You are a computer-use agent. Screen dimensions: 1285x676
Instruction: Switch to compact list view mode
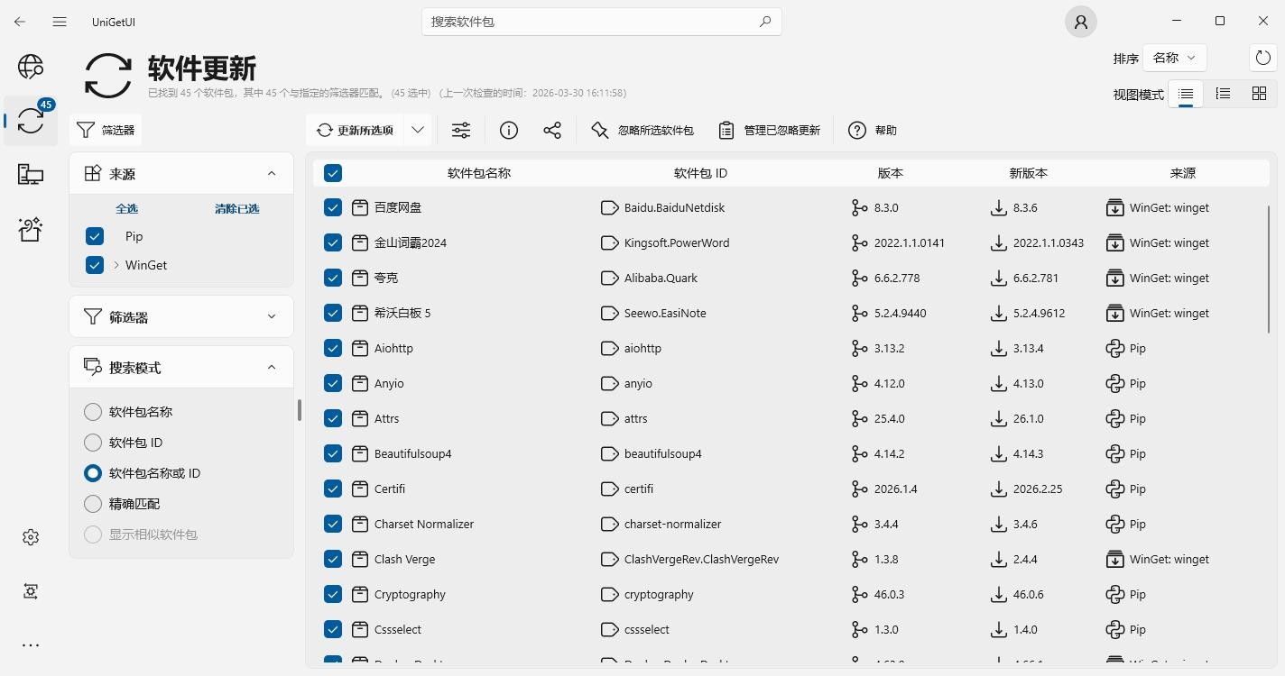pyautogui.click(x=1186, y=94)
